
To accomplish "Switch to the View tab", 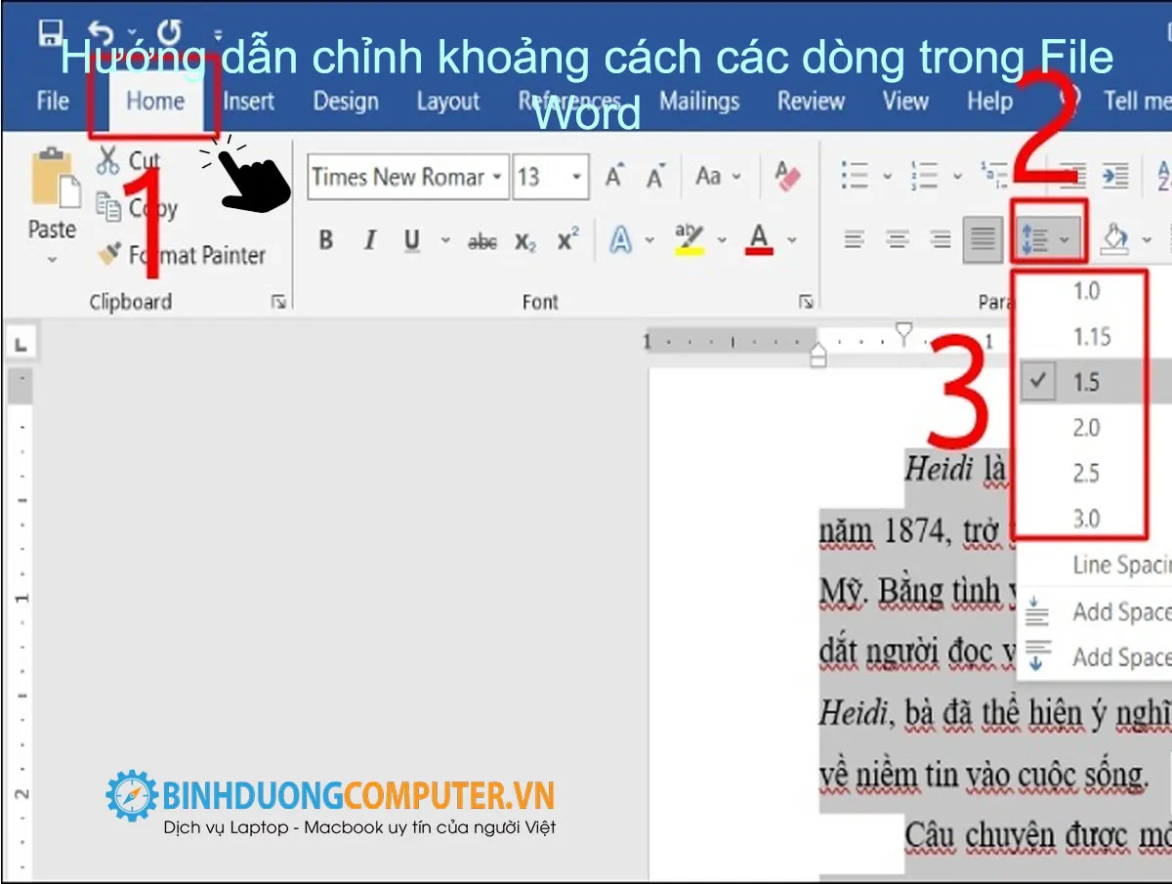I will click(x=905, y=101).
